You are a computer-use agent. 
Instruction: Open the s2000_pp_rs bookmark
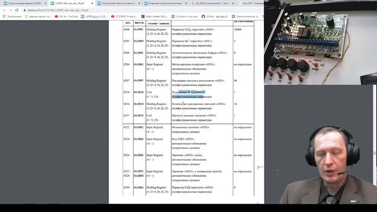click(x=94, y=16)
